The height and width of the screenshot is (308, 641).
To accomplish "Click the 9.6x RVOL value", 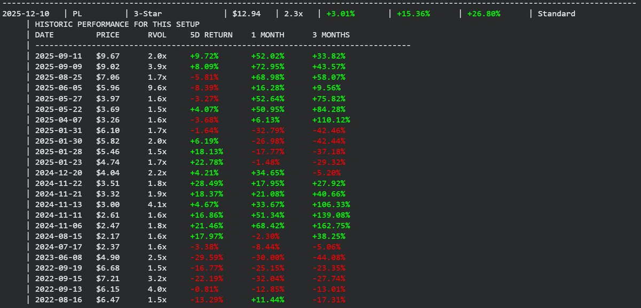I will click(157, 88).
